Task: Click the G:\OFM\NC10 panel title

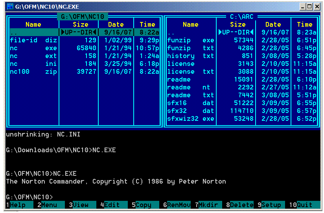Action: tap(83, 16)
